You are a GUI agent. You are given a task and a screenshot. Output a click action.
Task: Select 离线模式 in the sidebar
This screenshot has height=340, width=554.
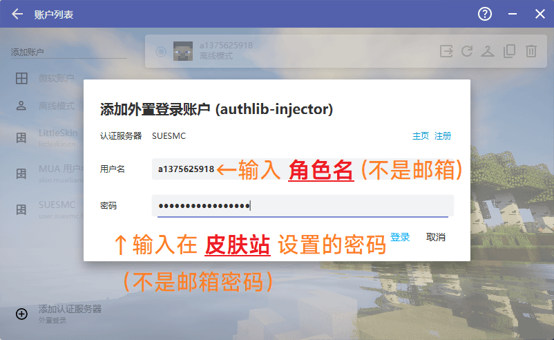(55, 106)
